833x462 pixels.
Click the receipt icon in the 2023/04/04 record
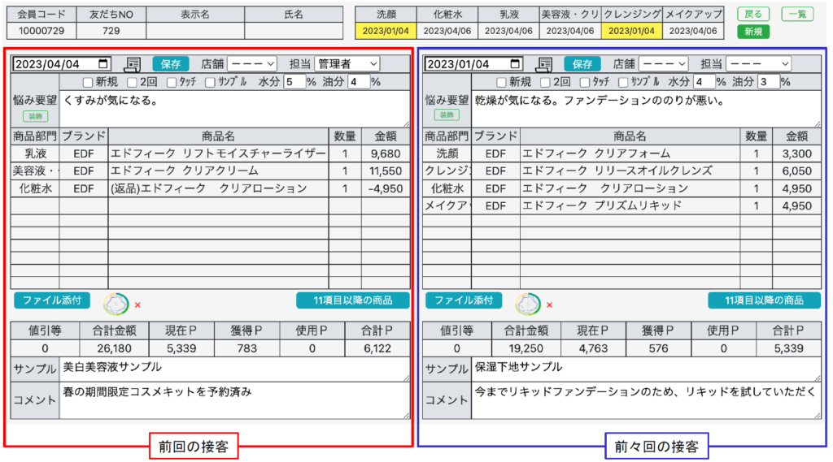[133, 64]
